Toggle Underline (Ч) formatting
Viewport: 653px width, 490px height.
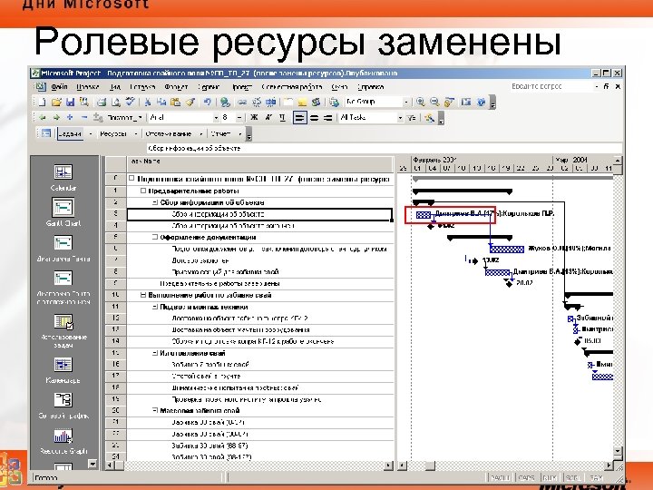pyautogui.click(x=282, y=118)
